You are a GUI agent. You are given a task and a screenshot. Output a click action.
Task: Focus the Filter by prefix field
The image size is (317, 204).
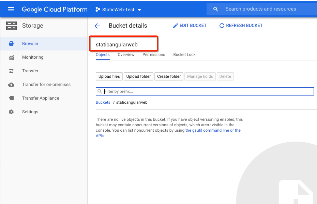[x=205, y=91]
